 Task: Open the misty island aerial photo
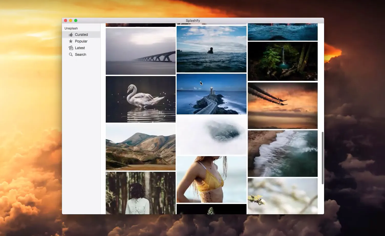click(211, 135)
